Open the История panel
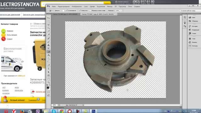This screenshot has width=201, height=113. click(x=193, y=26)
